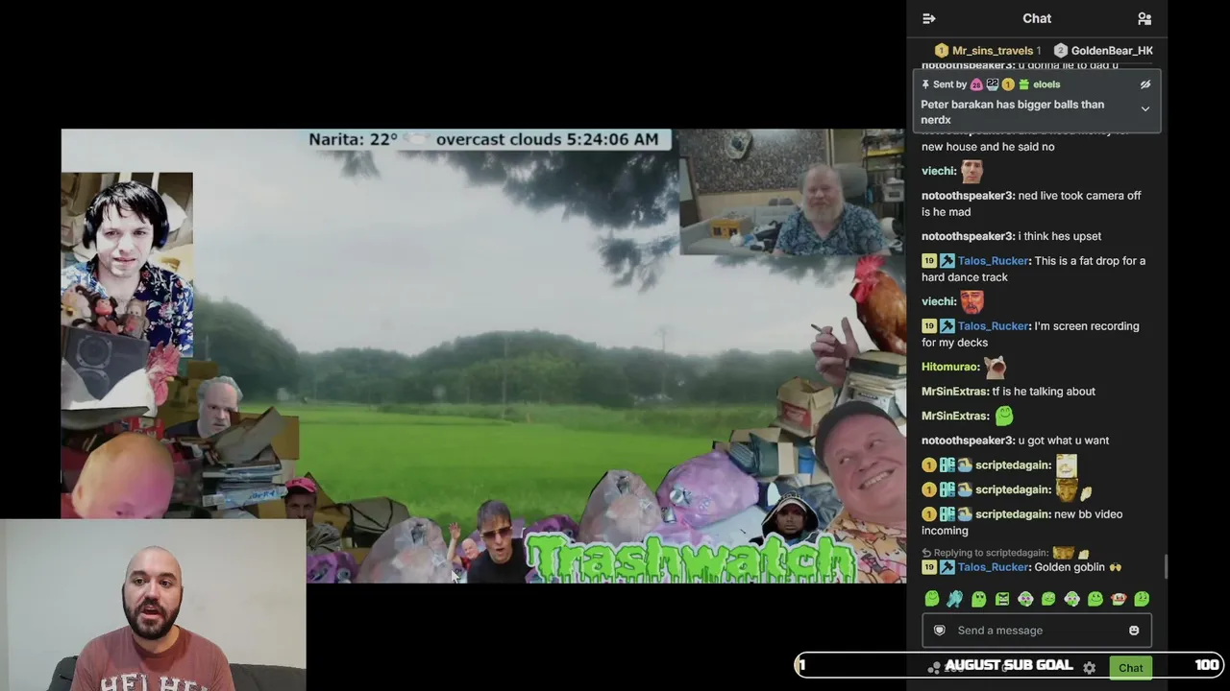
Task: Click the Narita weather overlay text
Action: pyautogui.click(x=484, y=139)
